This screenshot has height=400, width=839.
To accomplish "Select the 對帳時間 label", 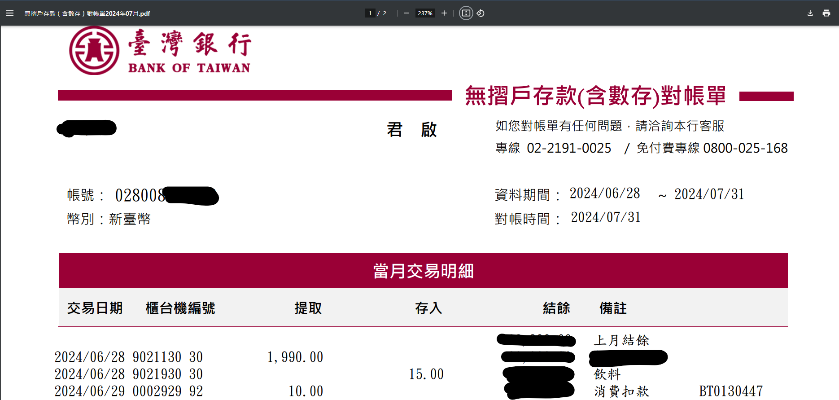I will click(x=527, y=219).
